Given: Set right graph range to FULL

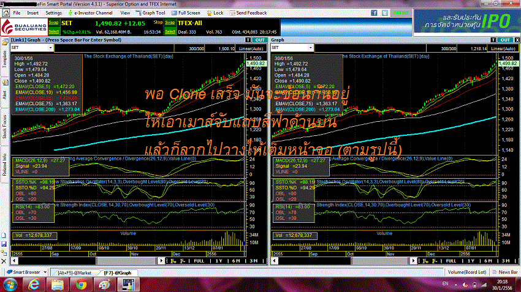Looking at the screenshot, I should (x=451, y=261).
